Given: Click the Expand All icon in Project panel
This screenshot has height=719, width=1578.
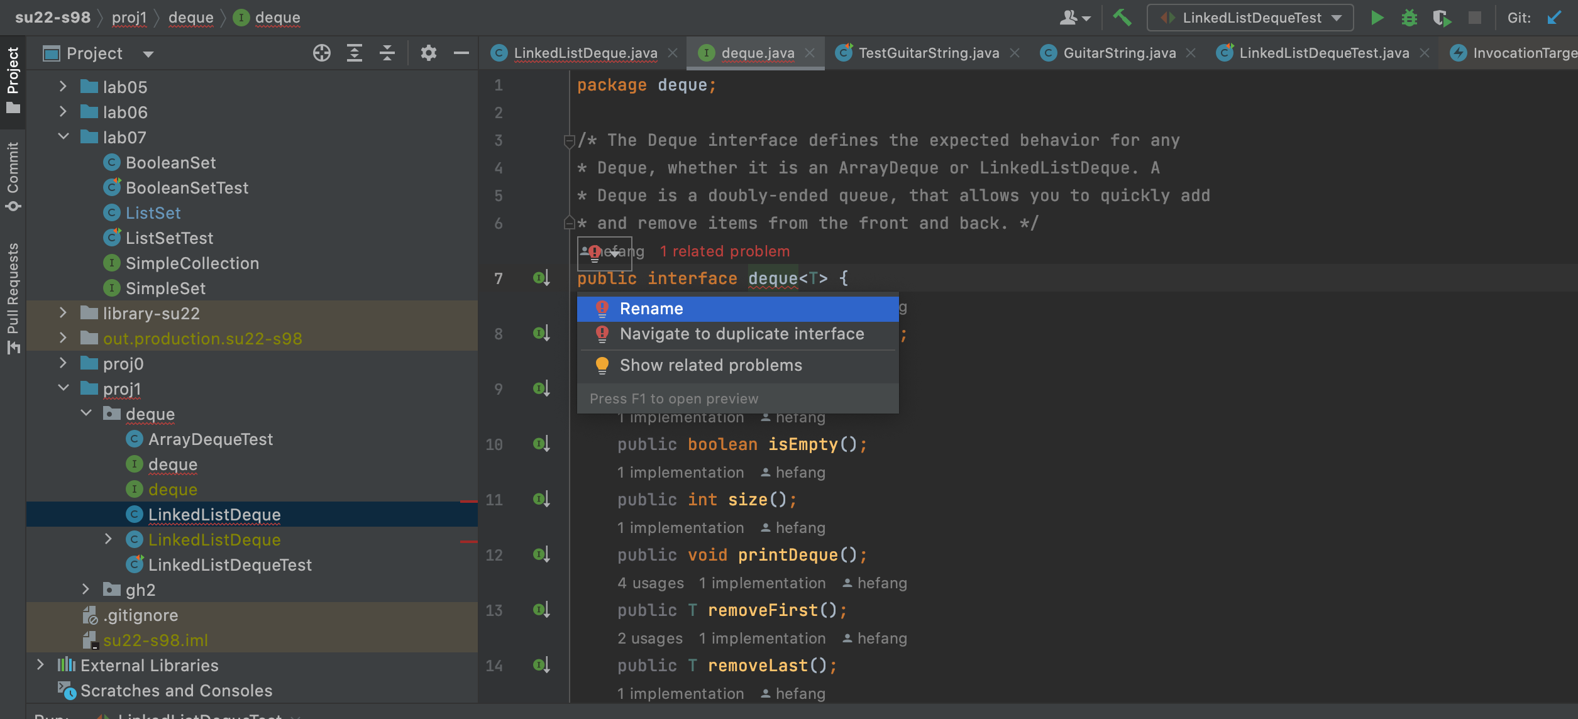Looking at the screenshot, I should 355,53.
